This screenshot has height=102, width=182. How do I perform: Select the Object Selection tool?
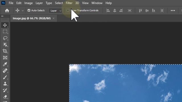coord(5,45)
